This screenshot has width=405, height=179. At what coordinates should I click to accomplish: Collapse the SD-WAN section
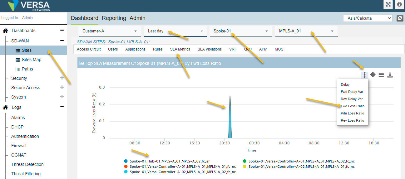point(62,41)
